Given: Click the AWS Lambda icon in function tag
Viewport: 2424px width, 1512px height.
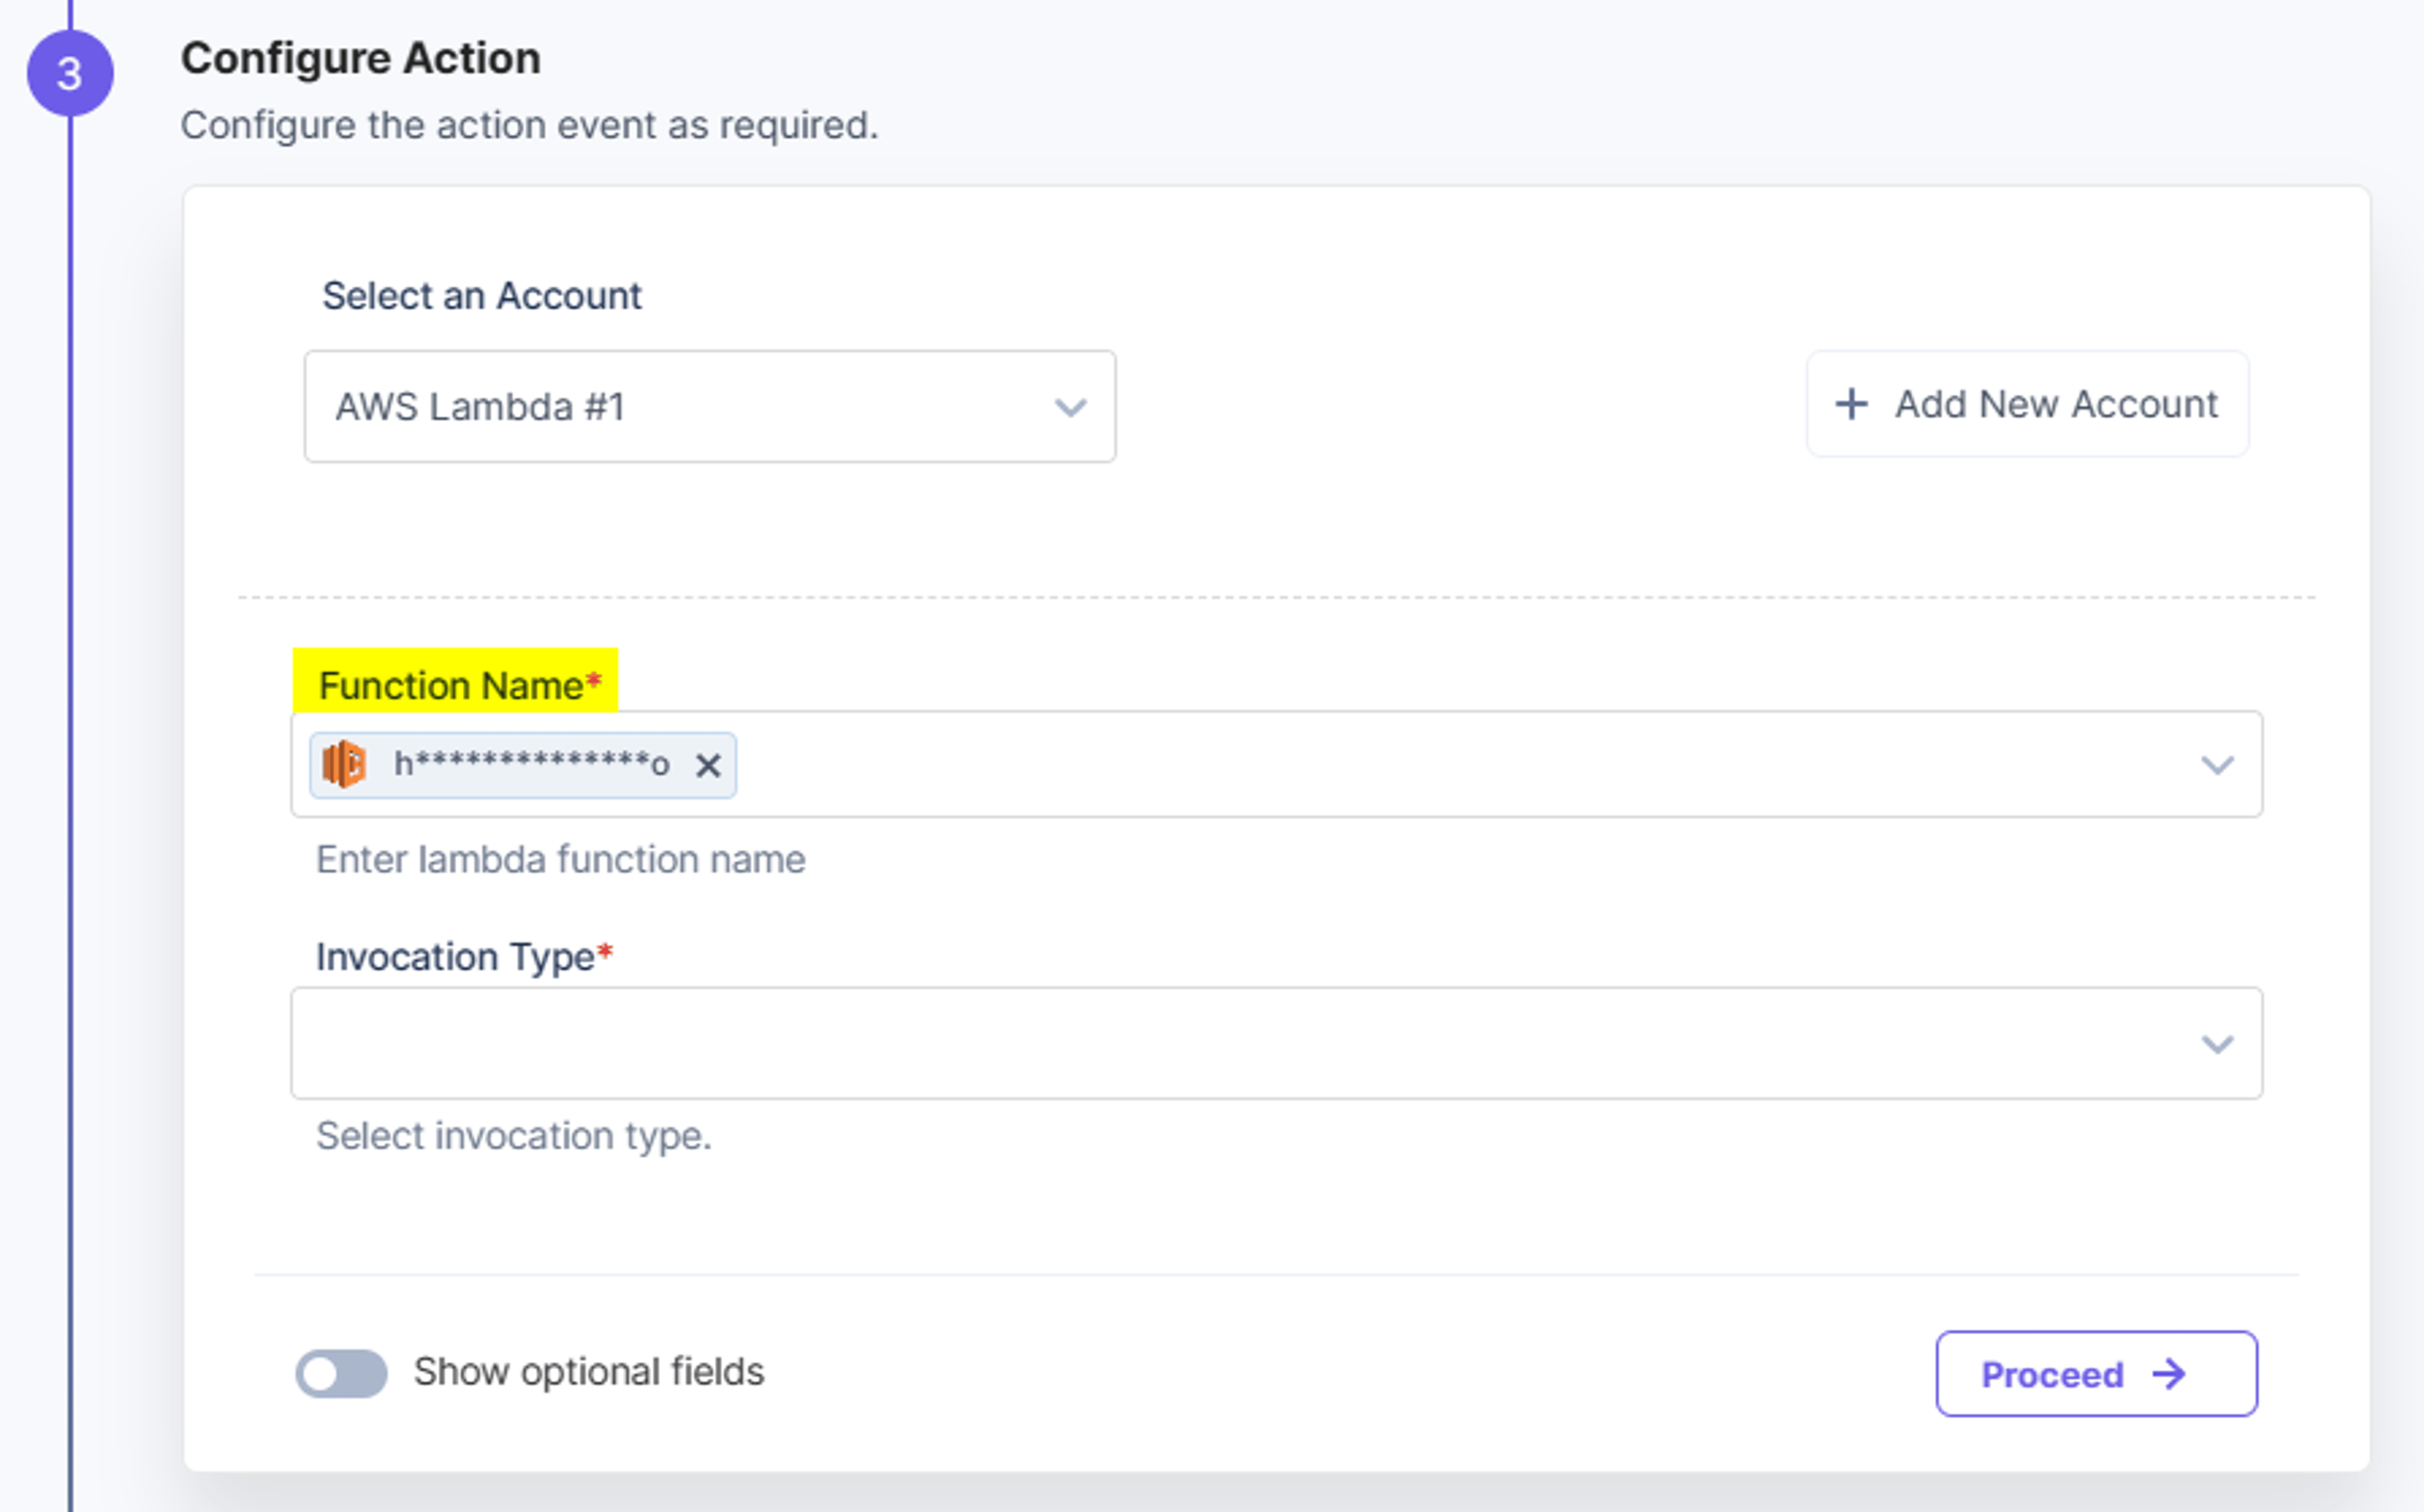Looking at the screenshot, I should [344, 765].
